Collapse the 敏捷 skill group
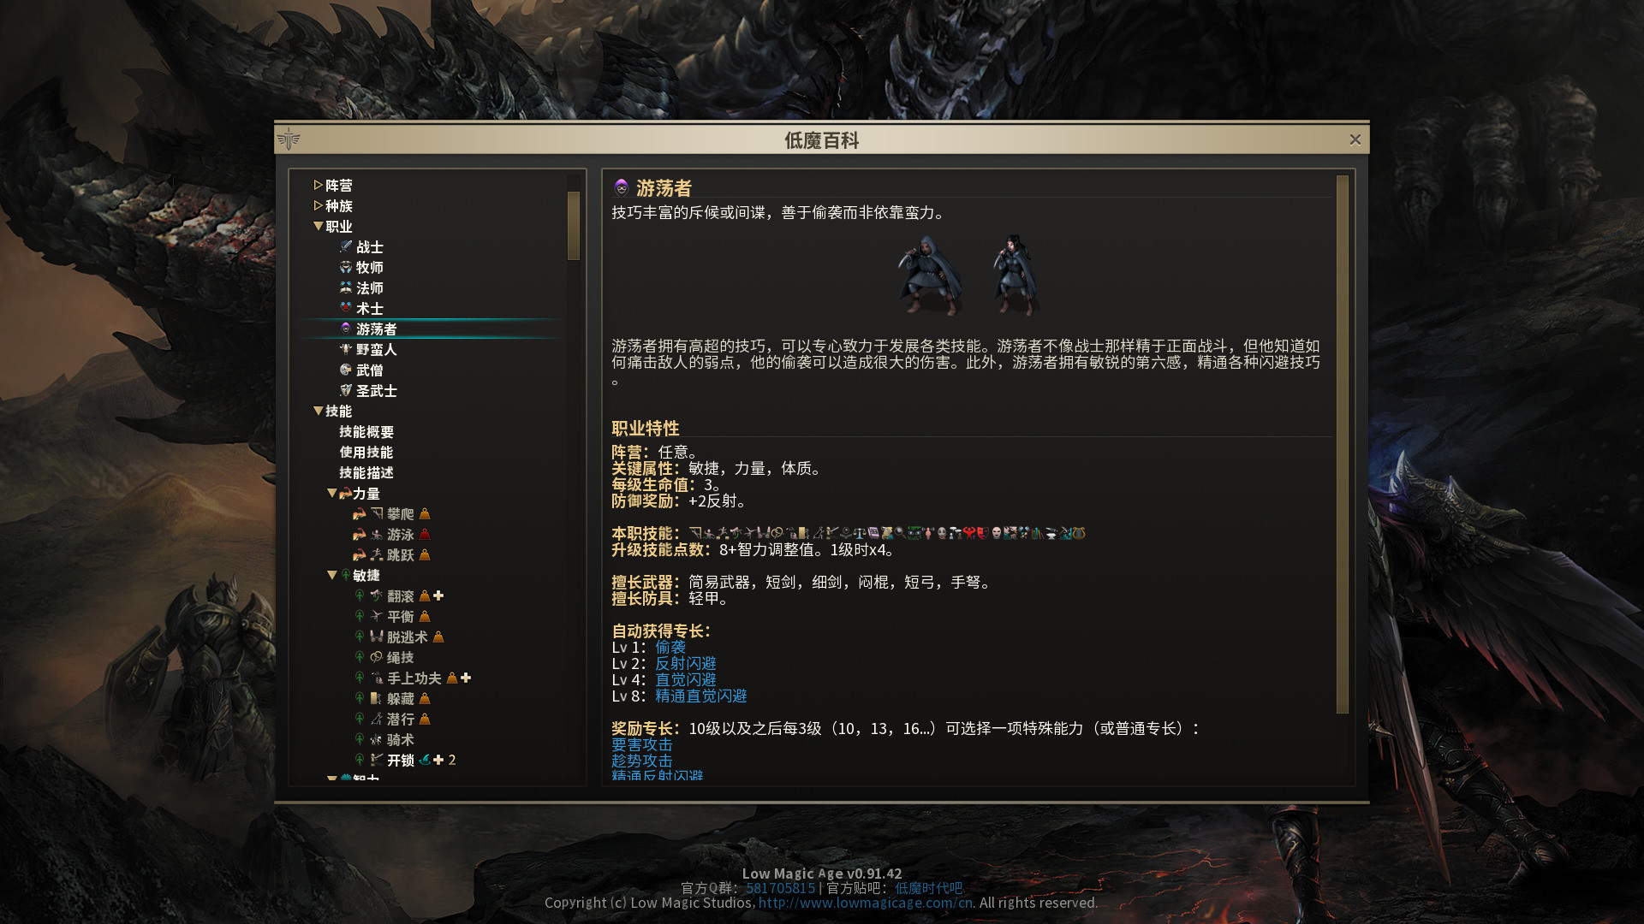The image size is (1644, 924). coord(331,576)
